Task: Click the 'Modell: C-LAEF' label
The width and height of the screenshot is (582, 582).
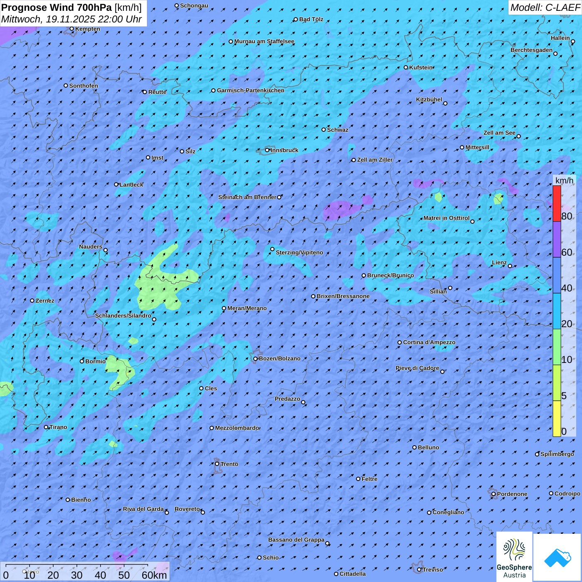Action: point(545,7)
